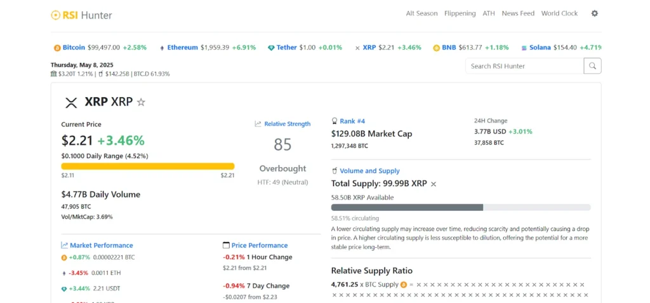The height and width of the screenshot is (303, 650).
Task: Open the Flippening page
Action: tap(460, 13)
